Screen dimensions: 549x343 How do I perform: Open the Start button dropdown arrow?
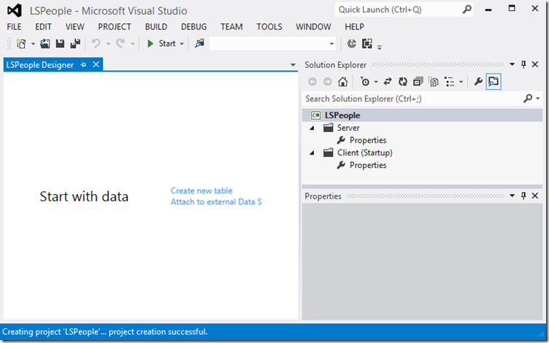pos(182,44)
